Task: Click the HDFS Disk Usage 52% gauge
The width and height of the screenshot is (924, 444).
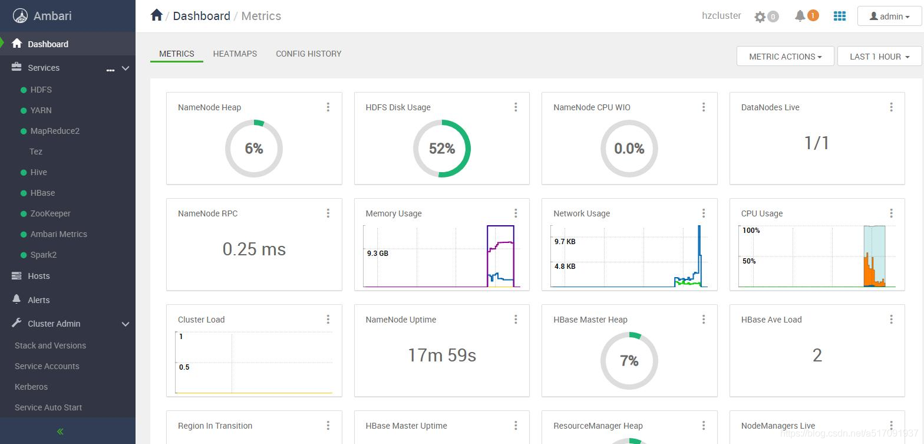Action: [442, 149]
